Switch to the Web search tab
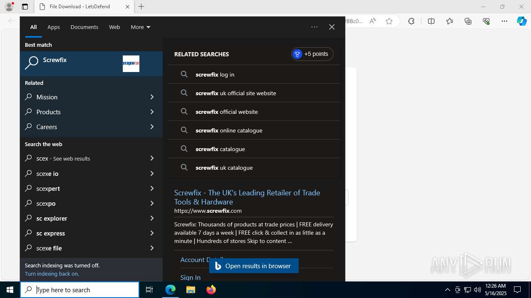 click(114, 27)
